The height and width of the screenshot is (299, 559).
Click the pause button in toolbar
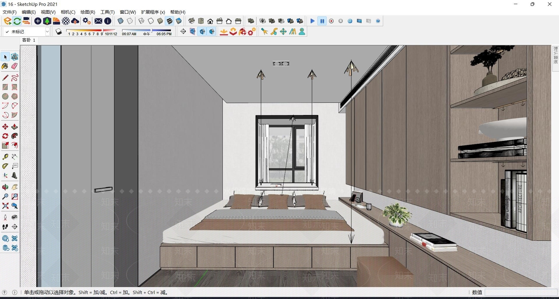tap(322, 21)
